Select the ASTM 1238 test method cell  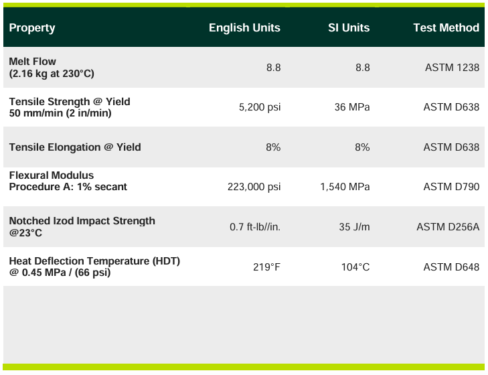[x=452, y=68]
